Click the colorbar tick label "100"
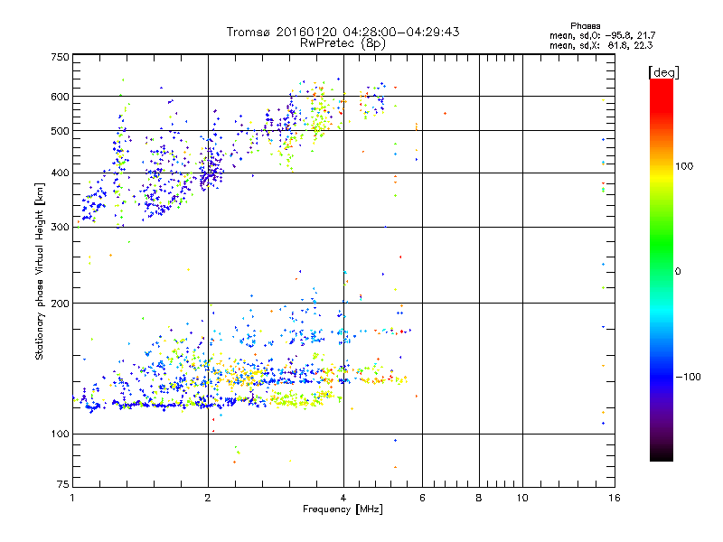The image size is (723, 542). [684, 166]
